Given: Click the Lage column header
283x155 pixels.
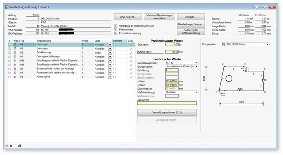Looking at the screenshot, I should [x=97, y=41].
